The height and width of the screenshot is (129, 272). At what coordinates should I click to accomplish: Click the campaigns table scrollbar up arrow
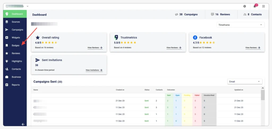[263, 88]
